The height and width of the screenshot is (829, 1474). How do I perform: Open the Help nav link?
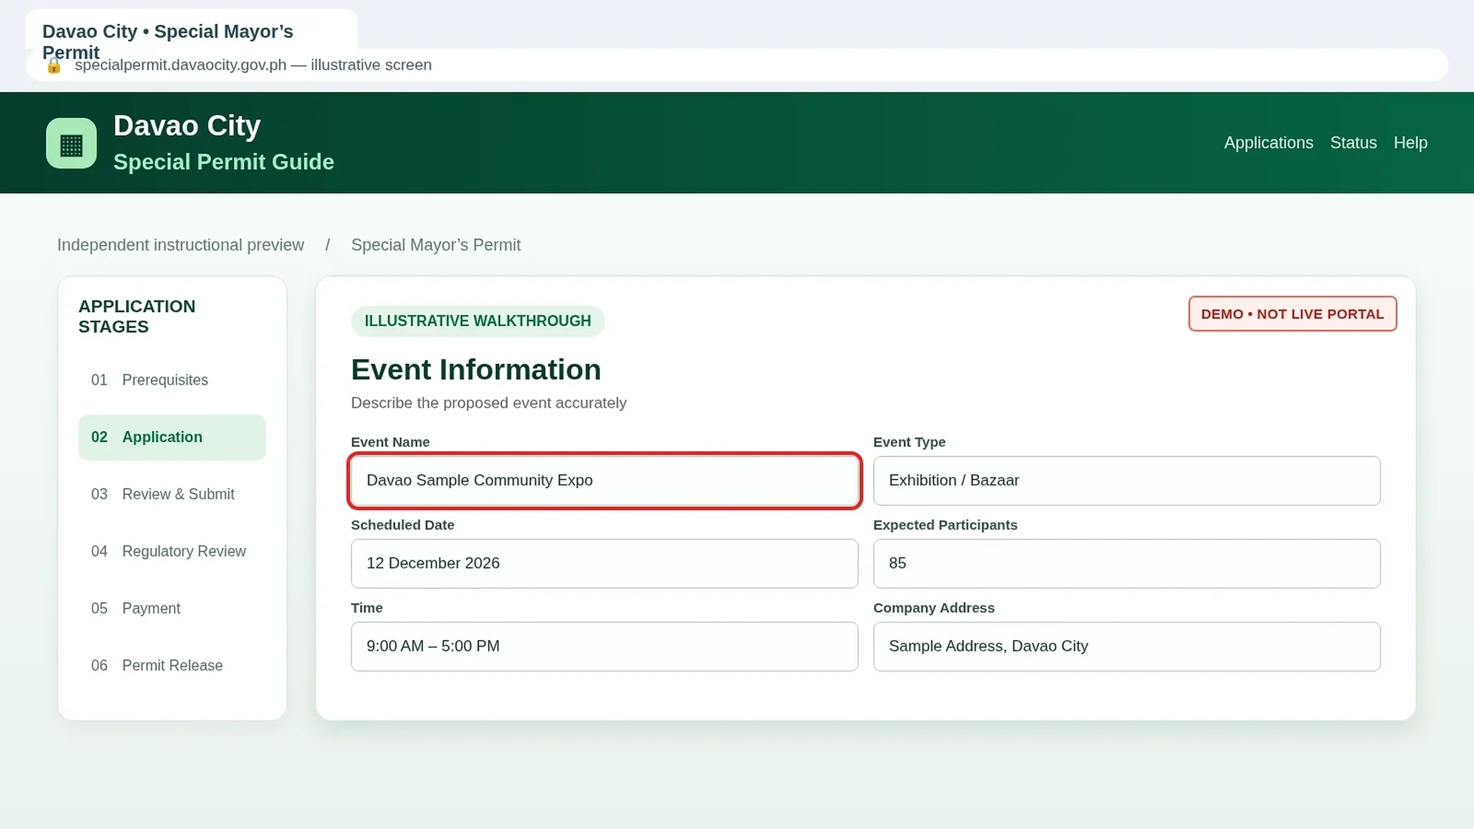point(1410,143)
